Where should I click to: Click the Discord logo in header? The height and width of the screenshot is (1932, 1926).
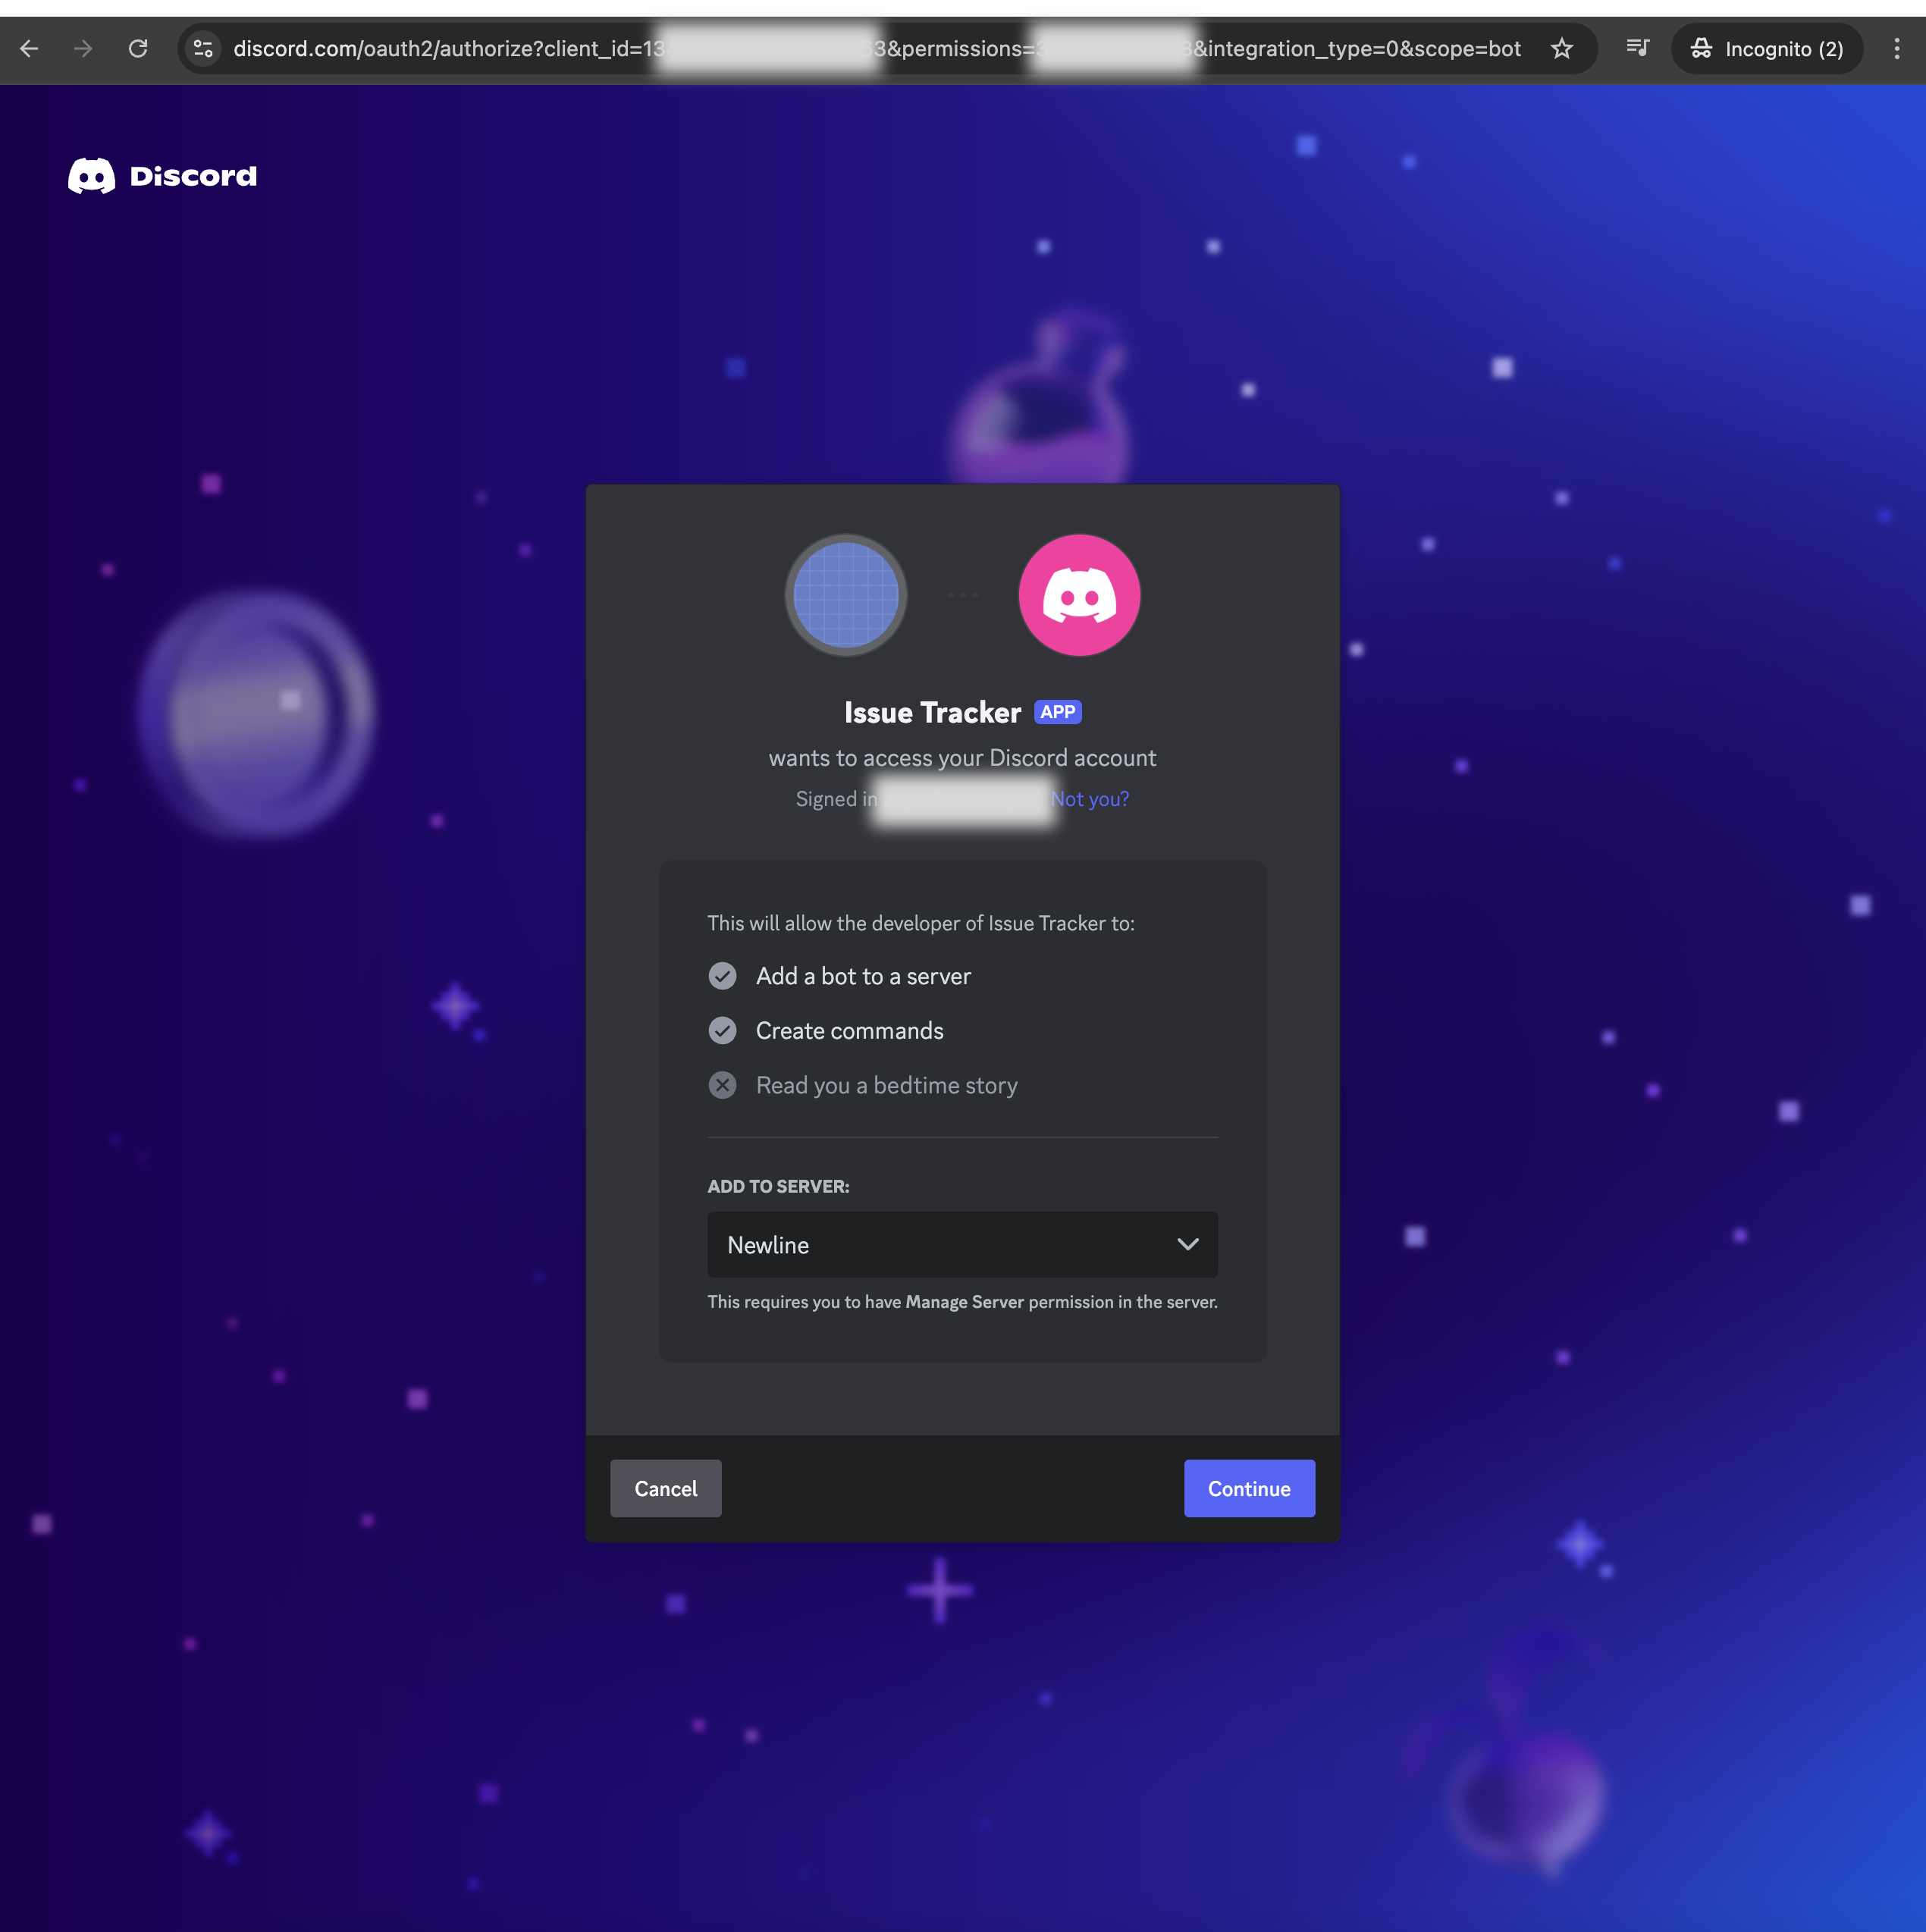point(162,176)
